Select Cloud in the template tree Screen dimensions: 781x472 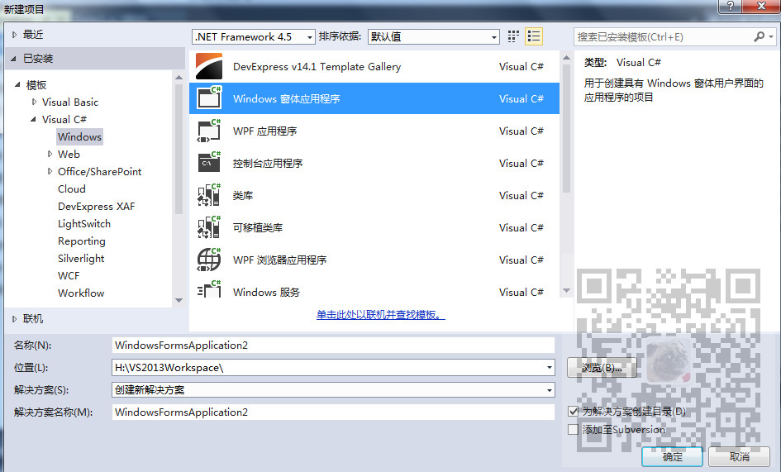tap(72, 189)
